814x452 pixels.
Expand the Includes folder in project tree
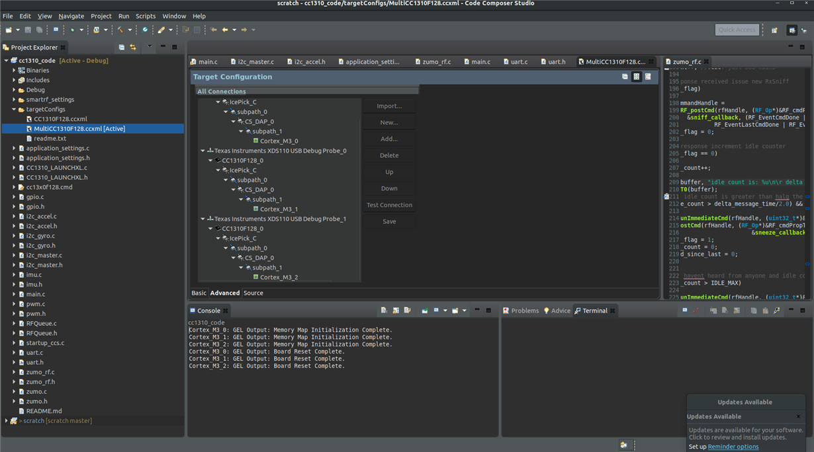tap(14, 80)
